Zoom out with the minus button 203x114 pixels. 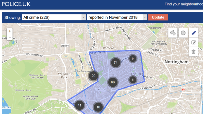10,37
